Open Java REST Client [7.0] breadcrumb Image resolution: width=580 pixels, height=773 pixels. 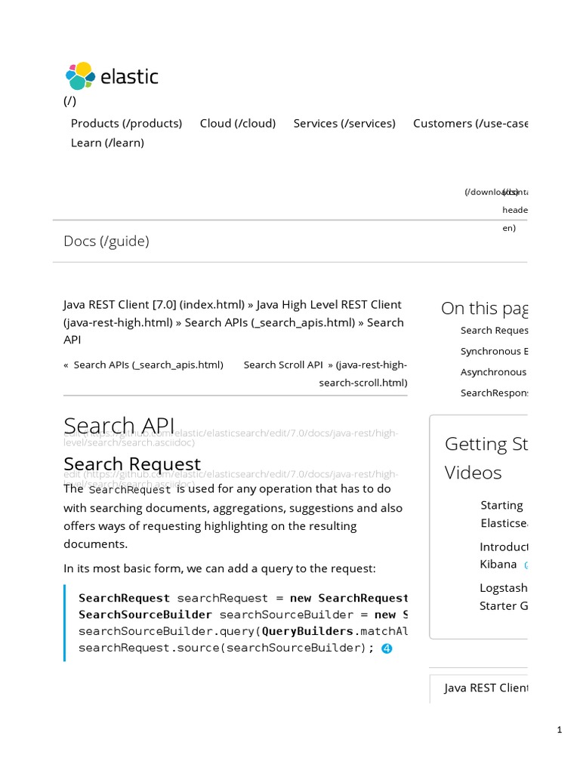pos(154,305)
